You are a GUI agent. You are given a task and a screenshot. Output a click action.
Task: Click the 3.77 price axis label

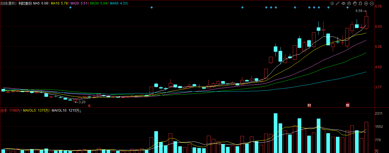click(x=378, y=87)
